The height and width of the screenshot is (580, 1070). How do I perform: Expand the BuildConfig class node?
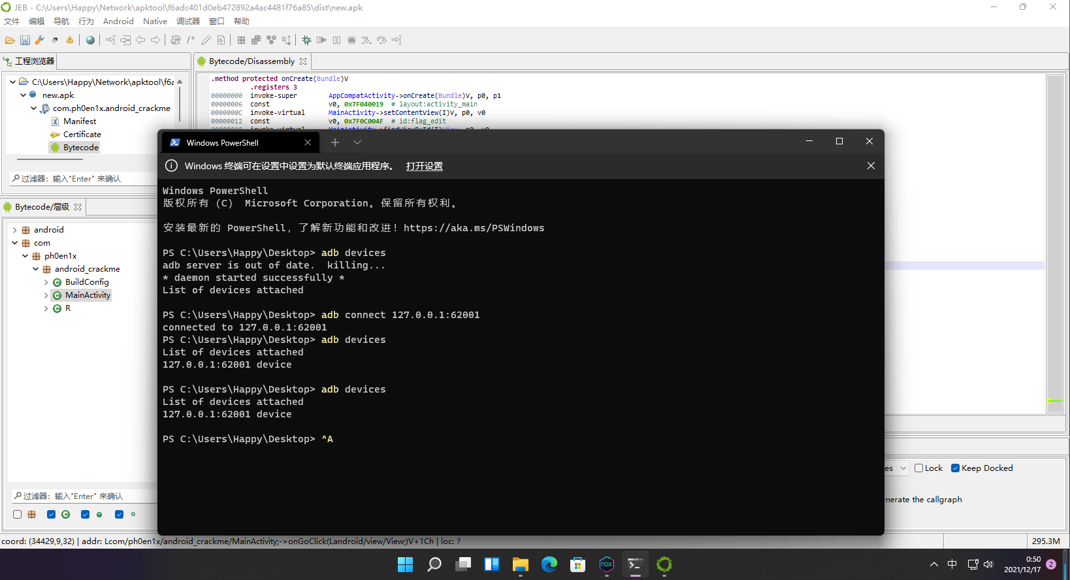tap(46, 282)
